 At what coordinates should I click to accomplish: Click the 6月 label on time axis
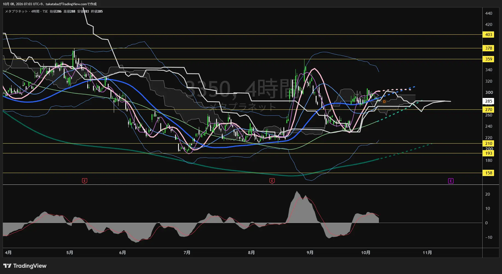pos(123,253)
